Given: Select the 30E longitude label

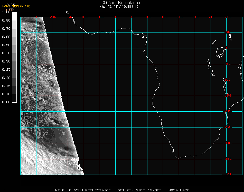Looking at the screenshot, I should [x=212, y=17].
